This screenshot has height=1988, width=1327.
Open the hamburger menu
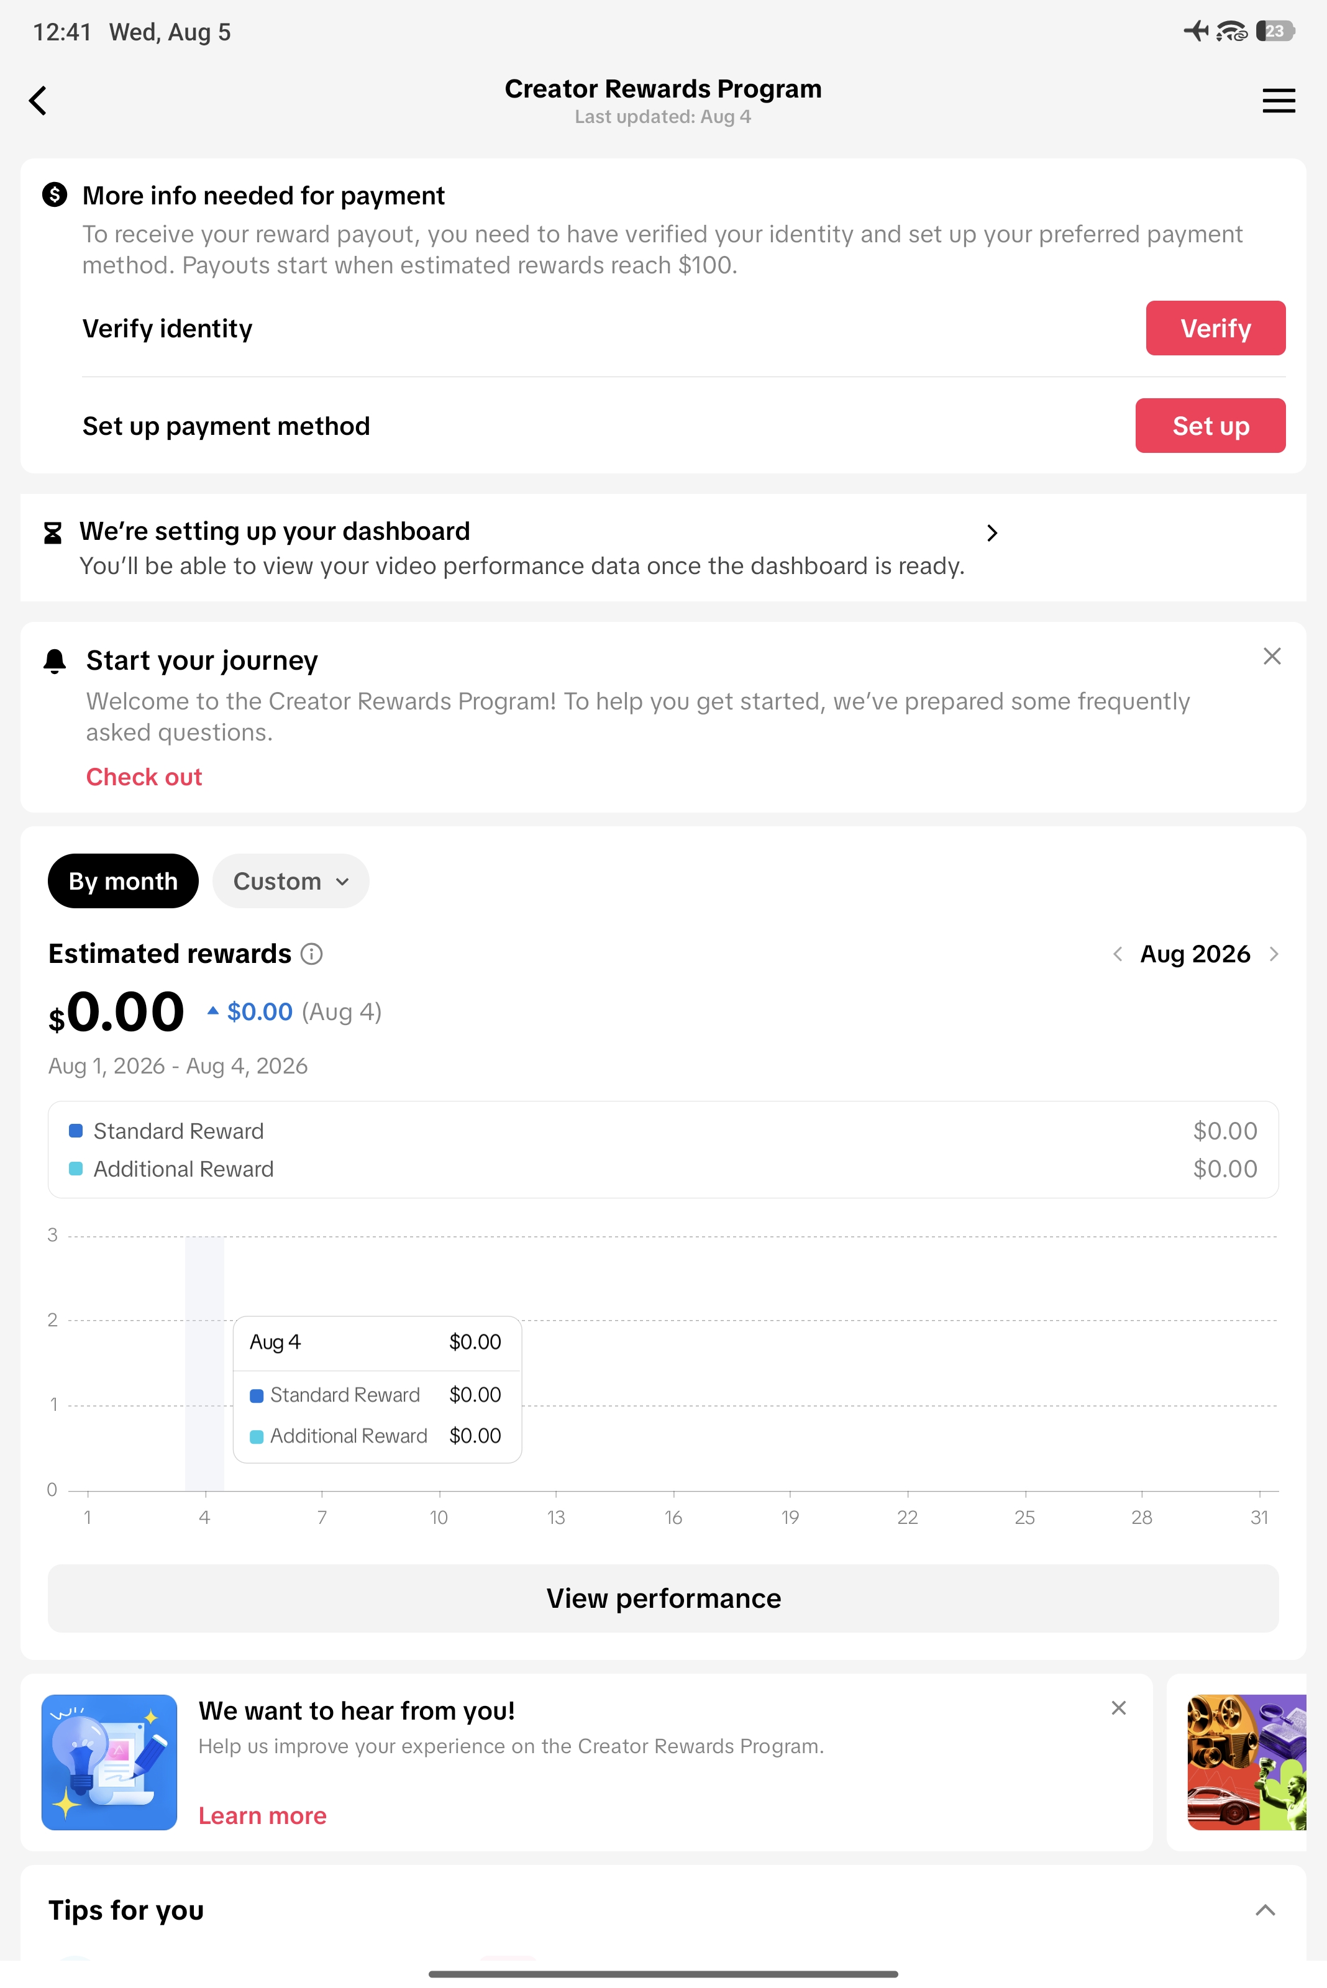(x=1278, y=101)
